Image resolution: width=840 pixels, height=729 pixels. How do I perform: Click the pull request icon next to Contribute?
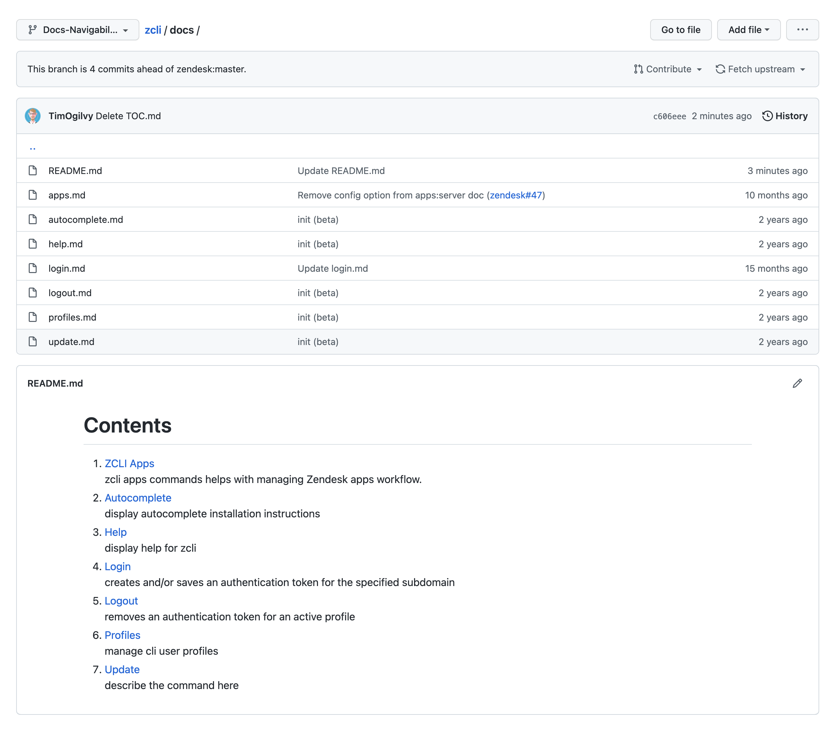click(638, 69)
